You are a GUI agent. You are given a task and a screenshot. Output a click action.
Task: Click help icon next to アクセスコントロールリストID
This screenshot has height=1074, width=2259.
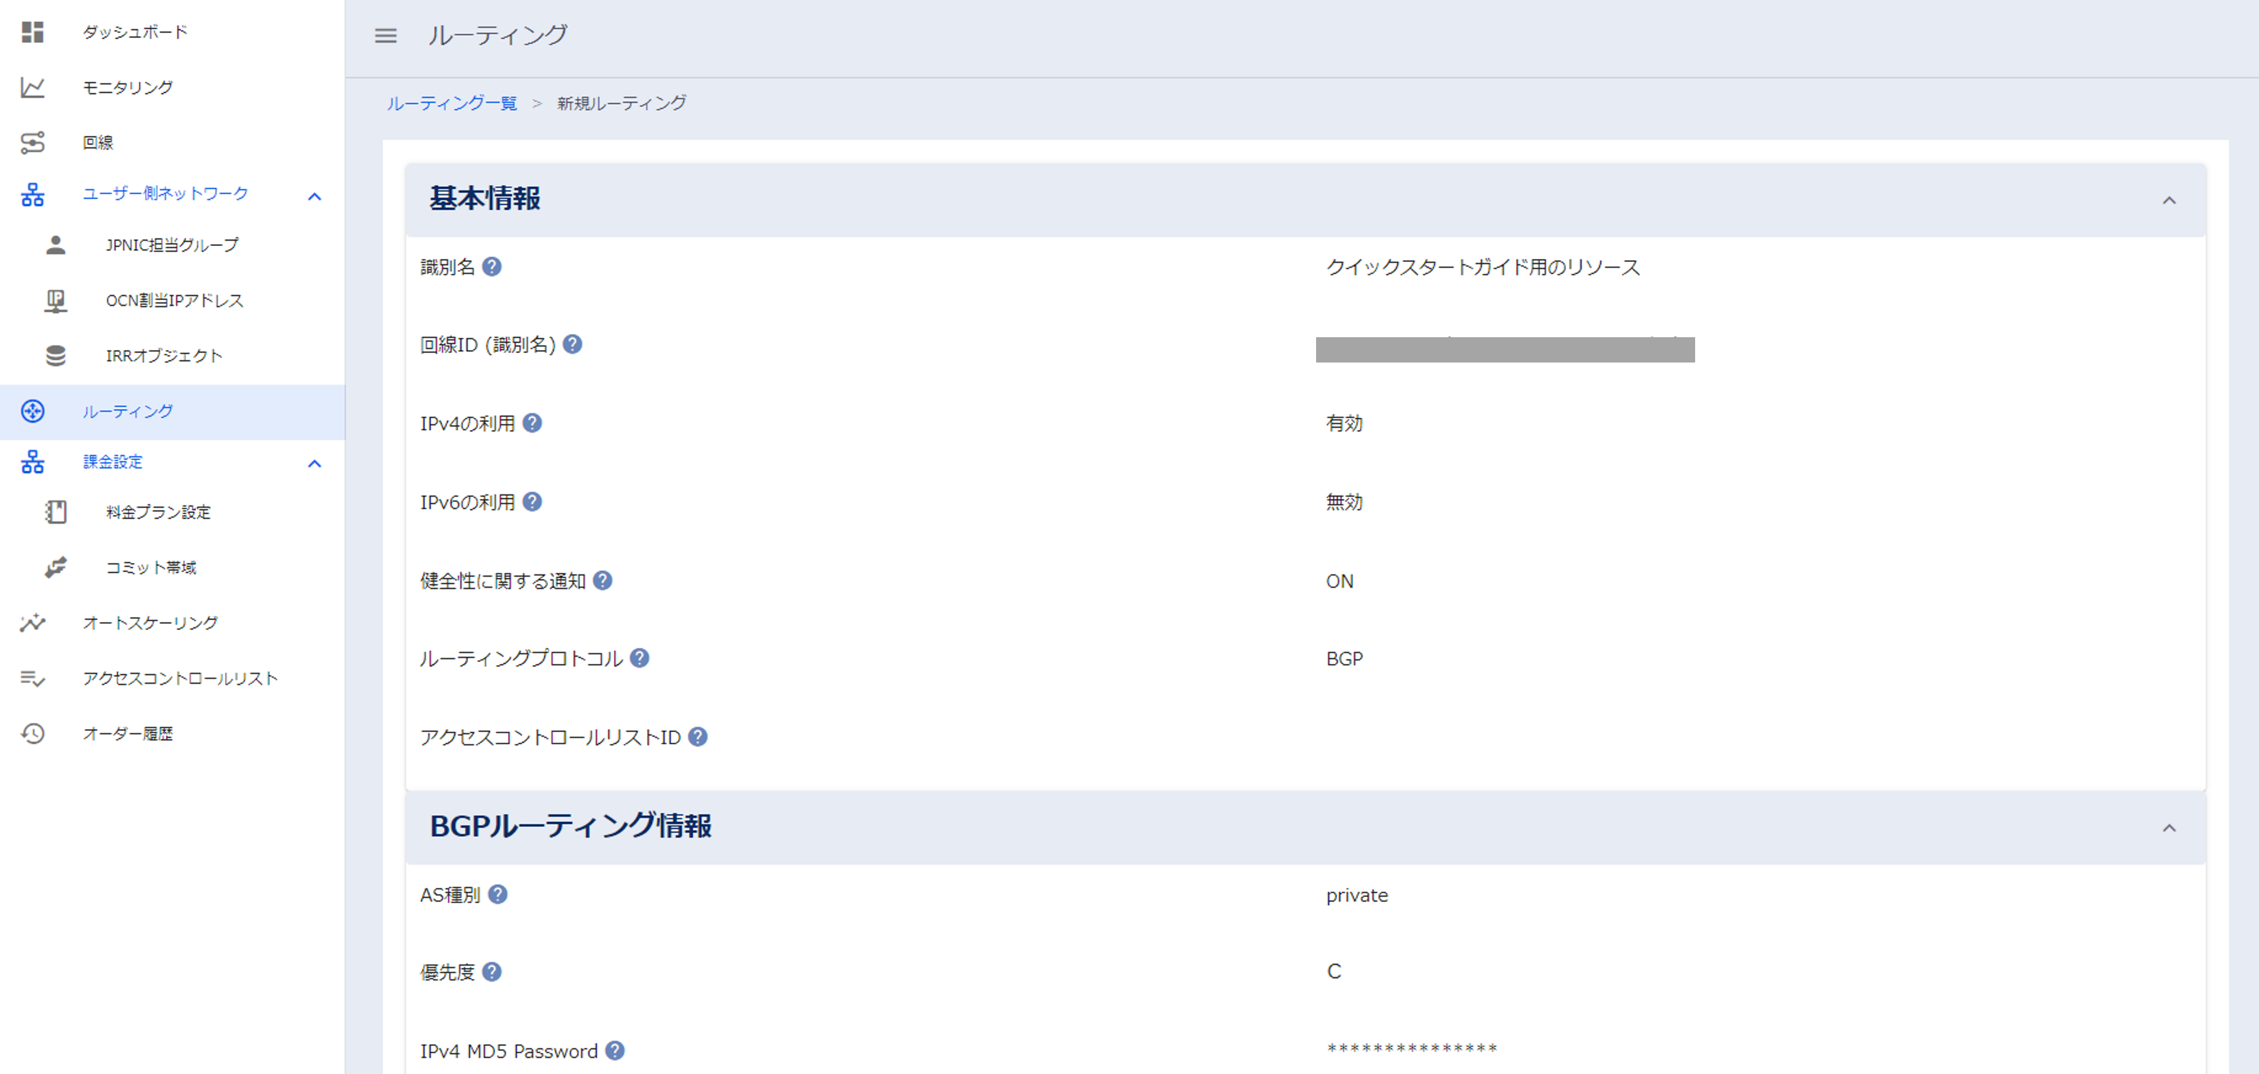pos(698,737)
